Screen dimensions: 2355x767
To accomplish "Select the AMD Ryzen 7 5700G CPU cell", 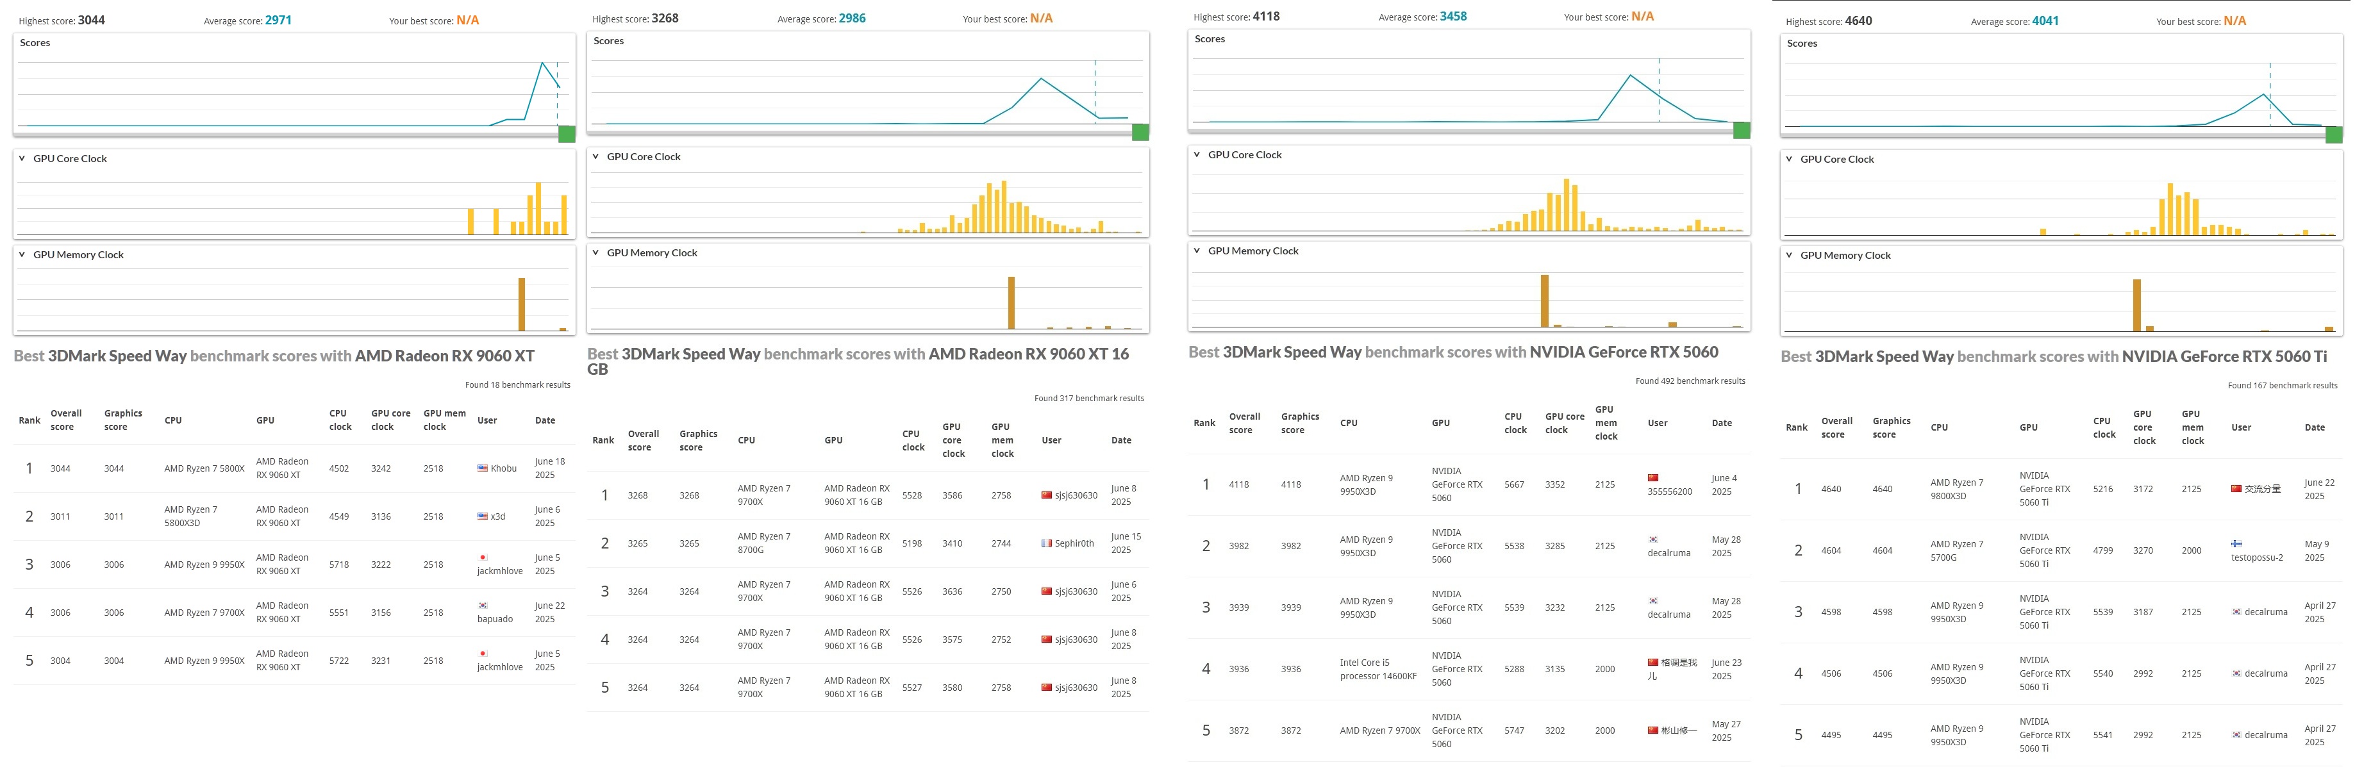I will (1958, 550).
